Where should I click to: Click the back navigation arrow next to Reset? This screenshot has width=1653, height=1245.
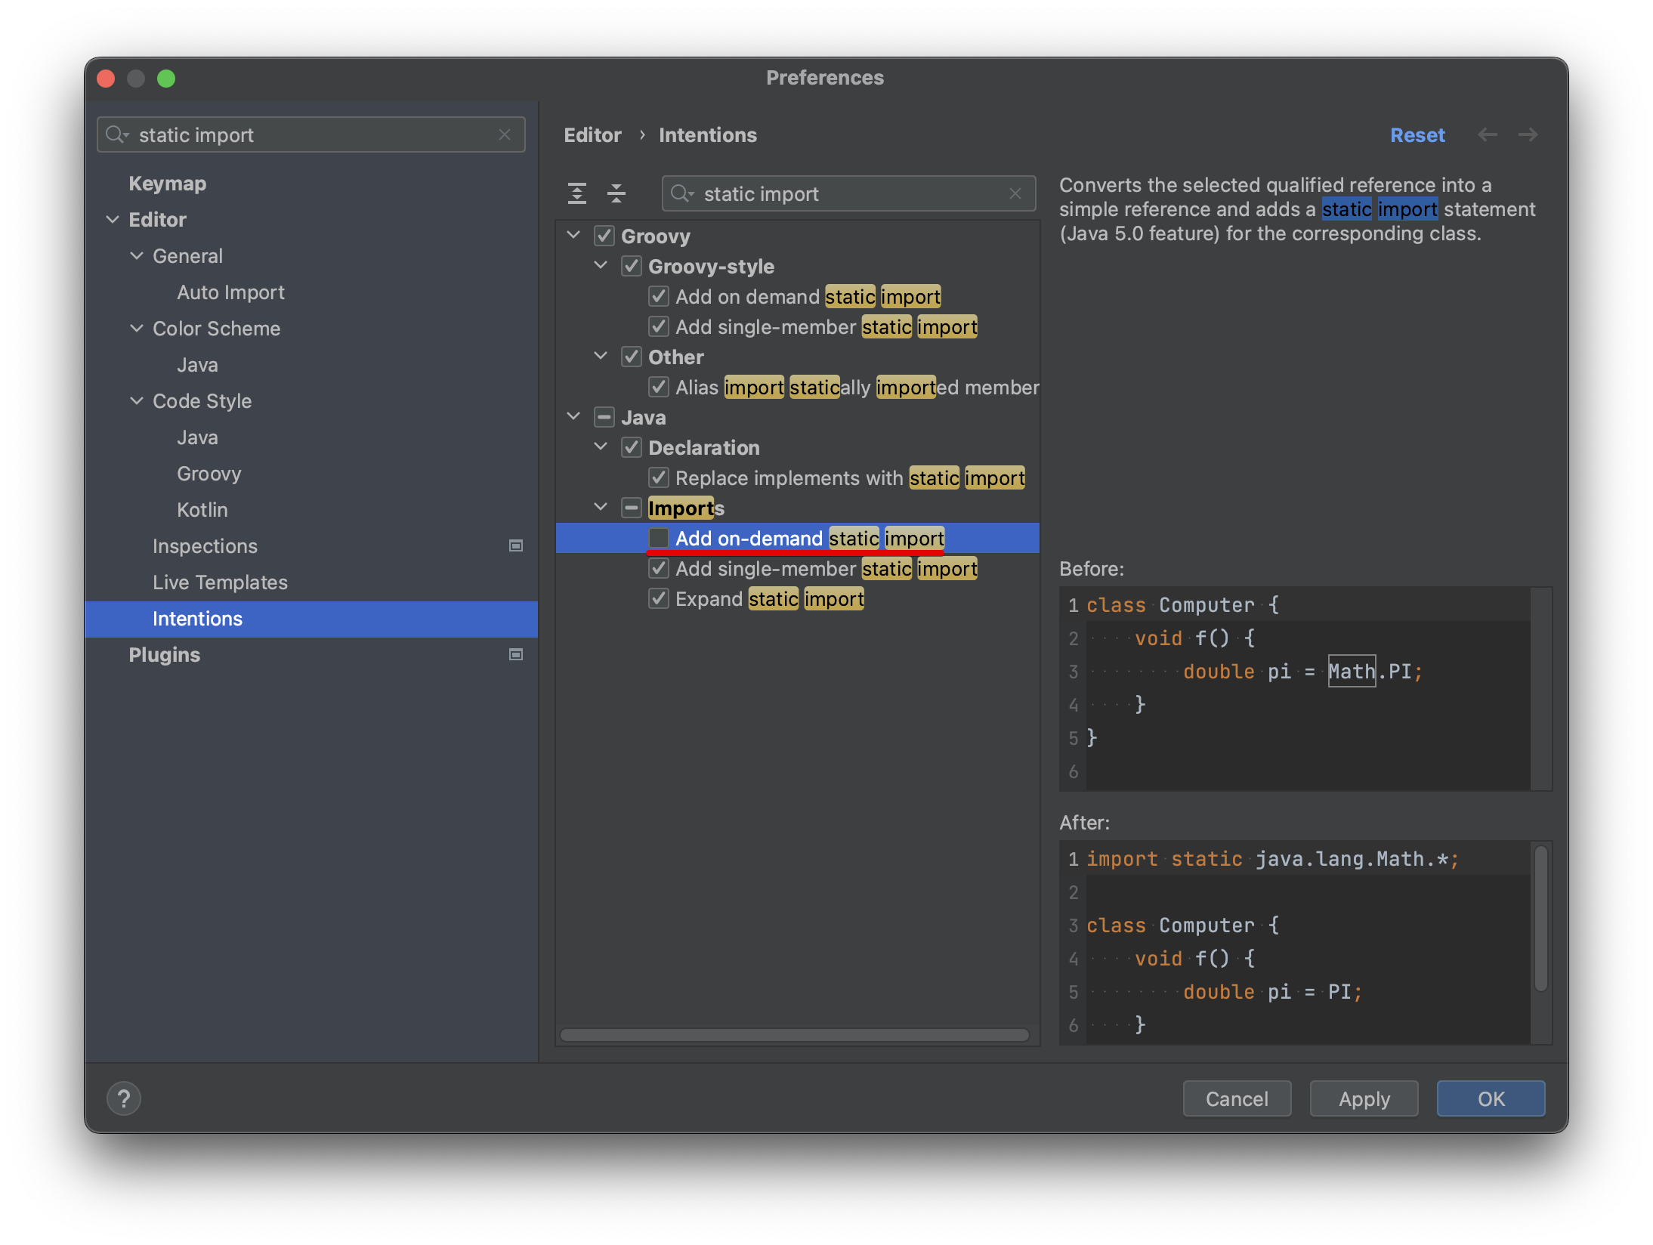coord(1487,134)
